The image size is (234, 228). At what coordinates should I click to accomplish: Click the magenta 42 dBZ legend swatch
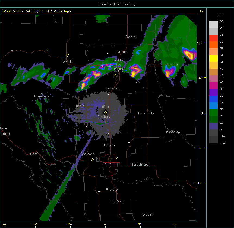[x=213, y=85]
